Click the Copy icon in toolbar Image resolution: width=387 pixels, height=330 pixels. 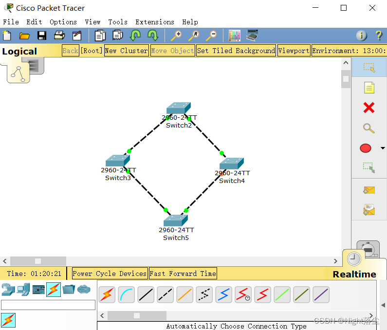100,36
